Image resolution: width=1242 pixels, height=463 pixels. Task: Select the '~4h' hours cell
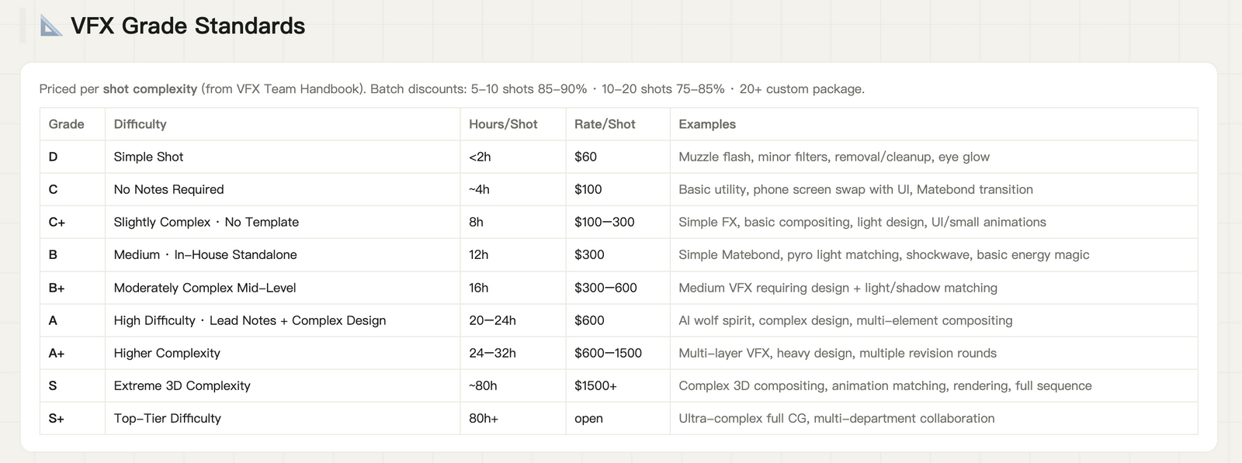(513, 189)
